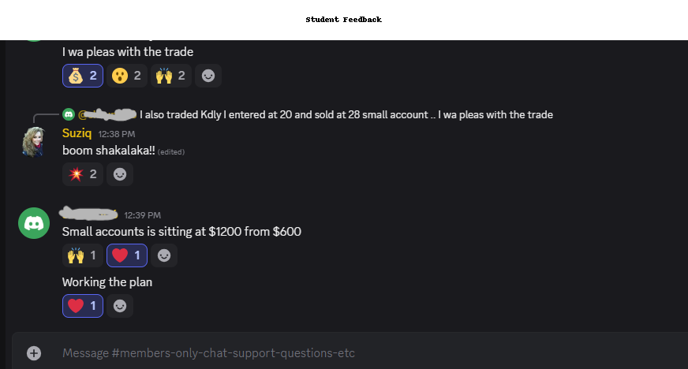The width and height of the screenshot is (688, 369).
Task: Open Suziq's profile avatar
Action: pos(33,141)
